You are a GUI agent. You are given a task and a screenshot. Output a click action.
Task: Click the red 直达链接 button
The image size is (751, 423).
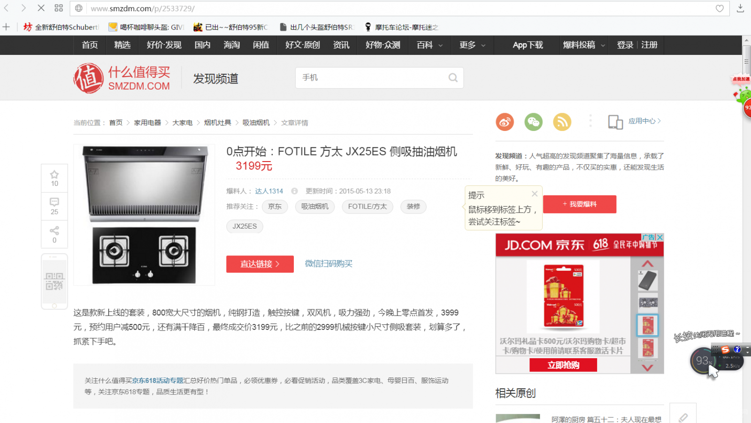pyautogui.click(x=260, y=264)
